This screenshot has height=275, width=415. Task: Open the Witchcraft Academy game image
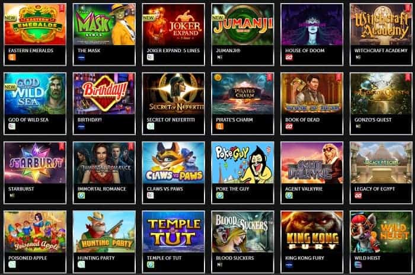click(x=381, y=25)
